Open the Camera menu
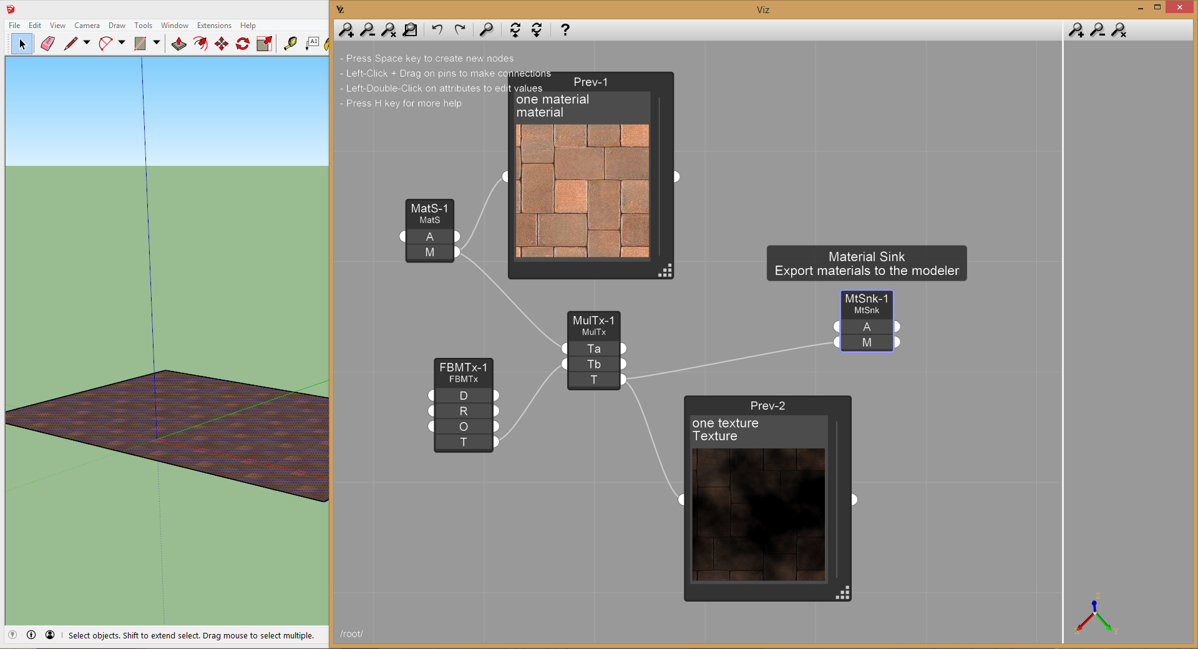 [x=87, y=26]
